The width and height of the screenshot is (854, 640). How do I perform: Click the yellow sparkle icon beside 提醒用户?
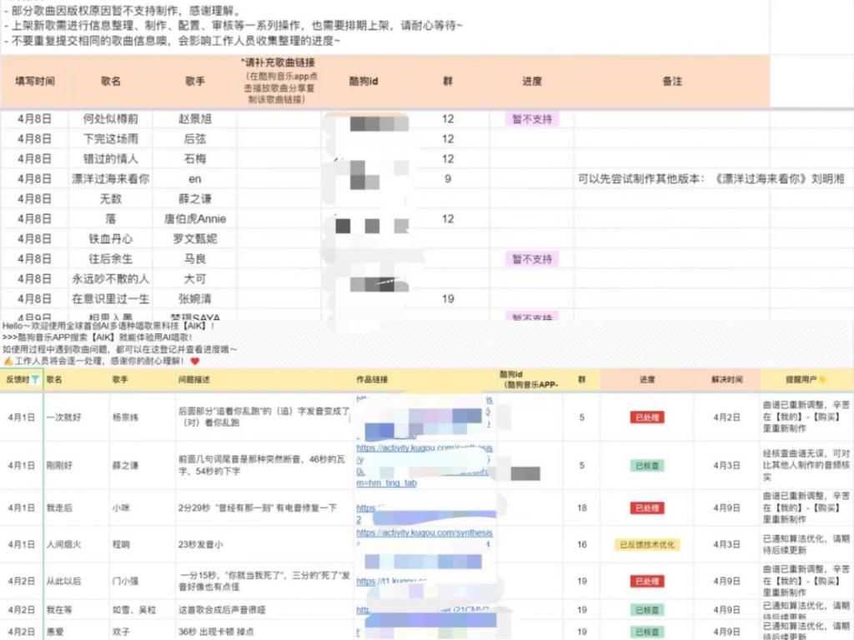coord(823,379)
